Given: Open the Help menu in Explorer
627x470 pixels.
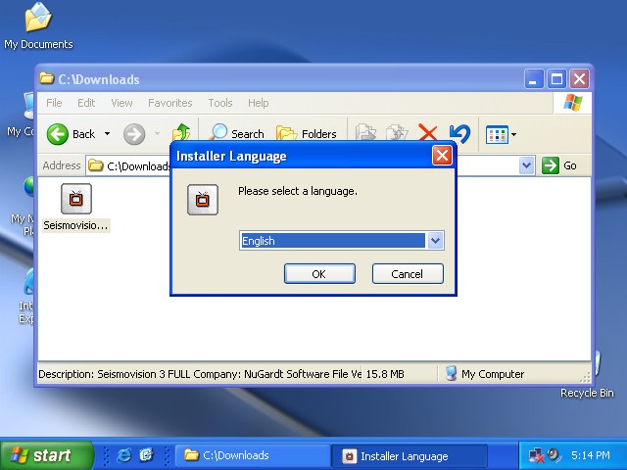Looking at the screenshot, I should (x=258, y=103).
